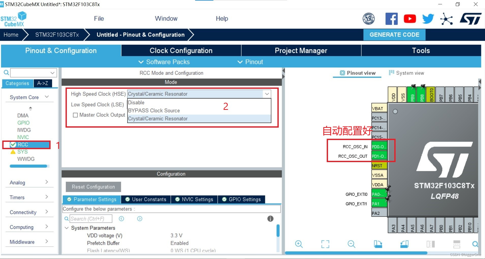485x259 pixels.
Task: Open the Software Packs dropdown
Action: (x=164, y=62)
